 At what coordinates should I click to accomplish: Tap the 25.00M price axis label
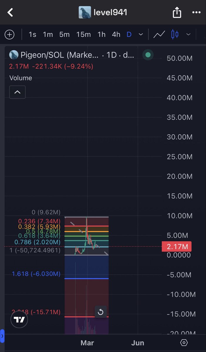180,157
